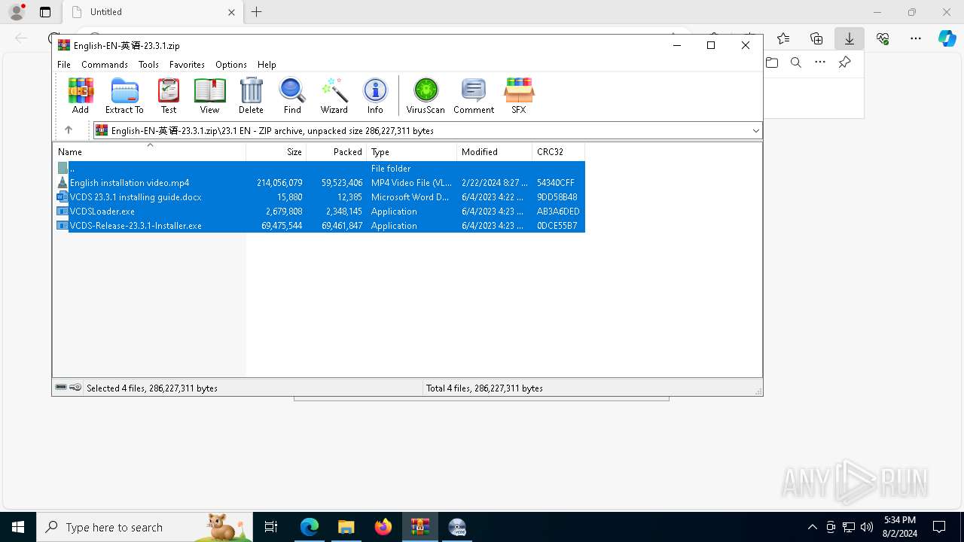Select VCDSLoader.exe file
The height and width of the screenshot is (542, 964).
(x=320, y=212)
